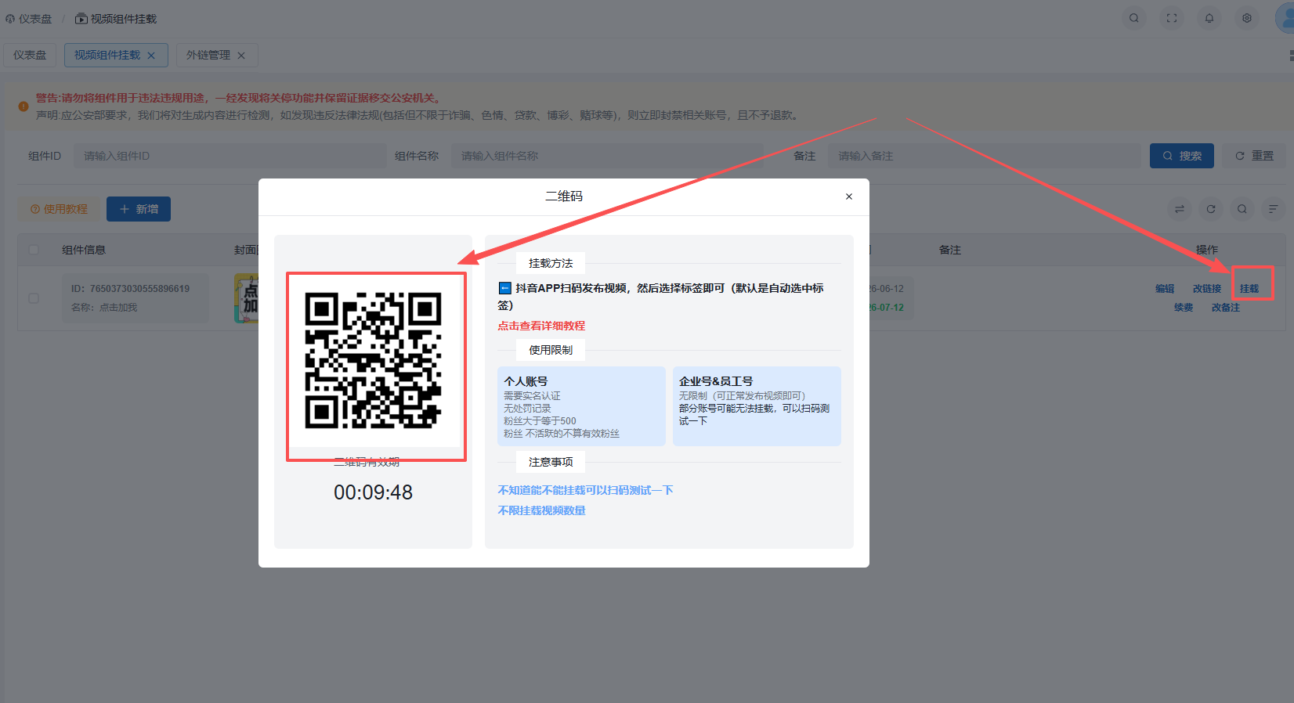Image resolution: width=1294 pixels, height=703 pixels.
Task: Click the 注意事项 section label
Action: pos(551,462)
